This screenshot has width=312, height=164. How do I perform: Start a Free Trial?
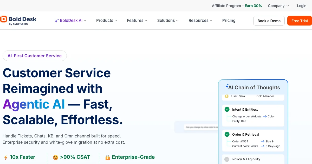coord(300,21)
